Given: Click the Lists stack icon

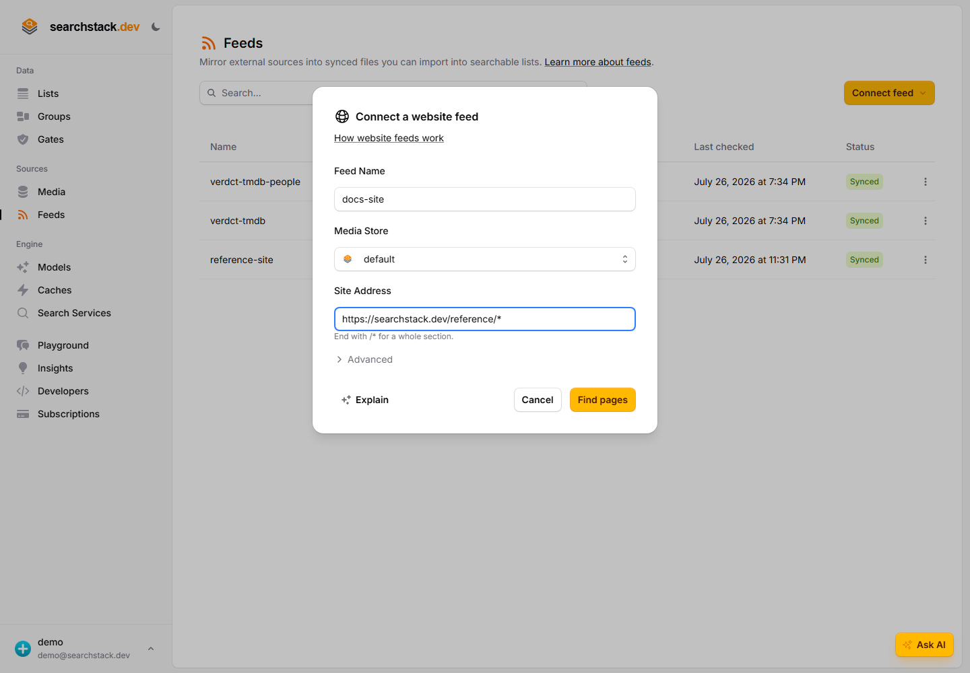Looking at the screenshot, I should (23, 94).
